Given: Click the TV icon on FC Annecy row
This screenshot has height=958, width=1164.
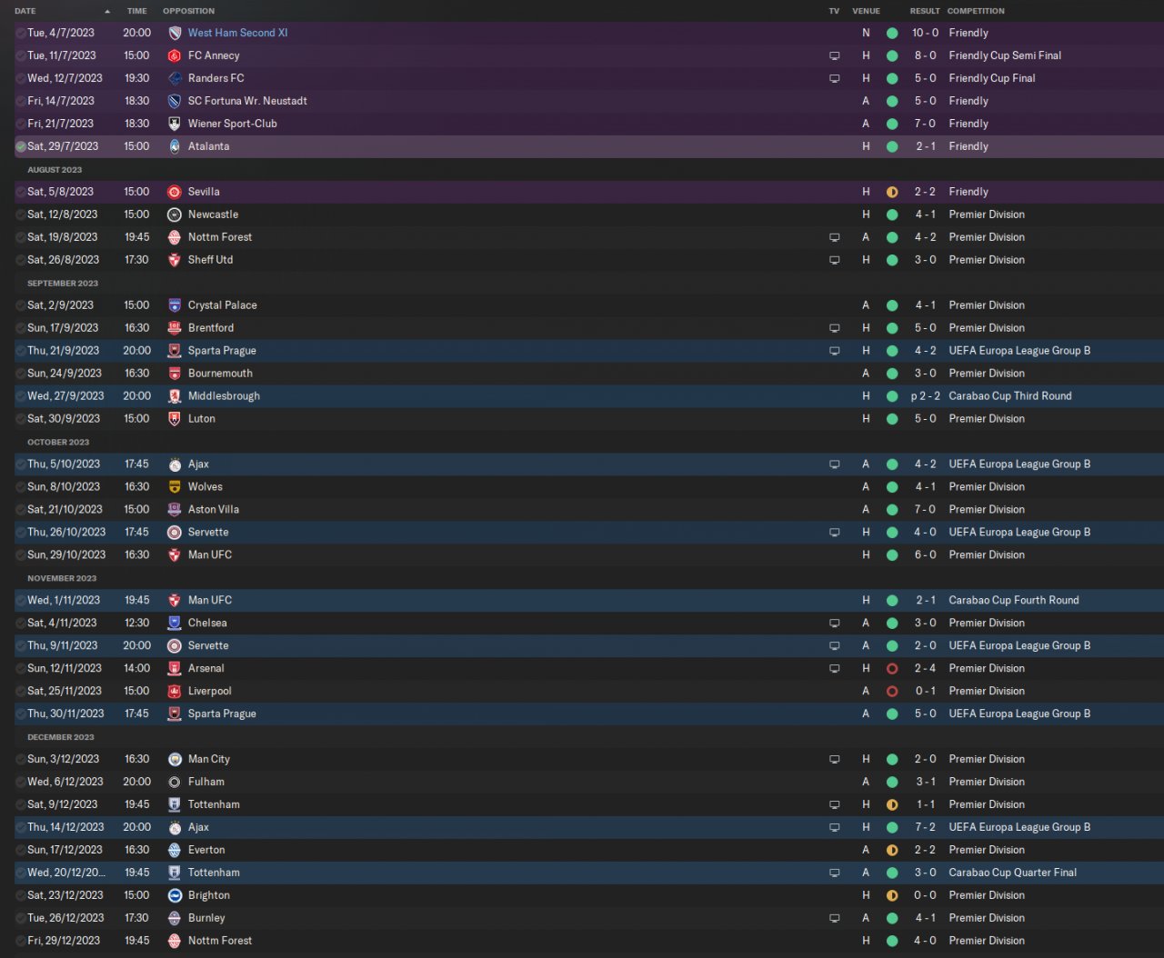Looking at the screenshot, I should pos(835,55).
